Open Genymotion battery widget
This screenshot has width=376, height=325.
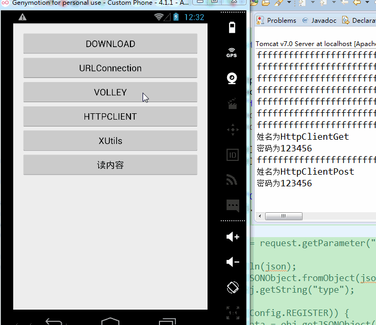coord(232,28)
